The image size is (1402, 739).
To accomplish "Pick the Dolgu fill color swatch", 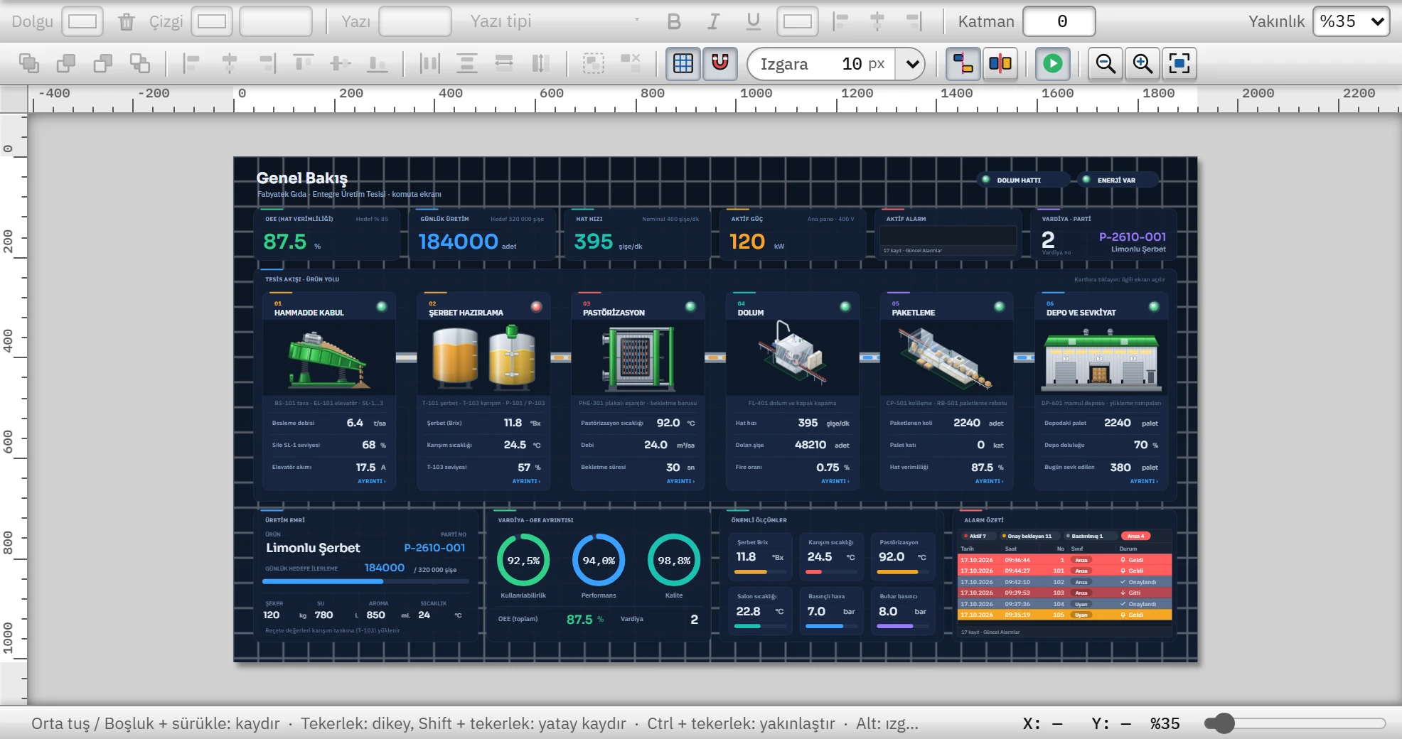I will pos(82,22).
